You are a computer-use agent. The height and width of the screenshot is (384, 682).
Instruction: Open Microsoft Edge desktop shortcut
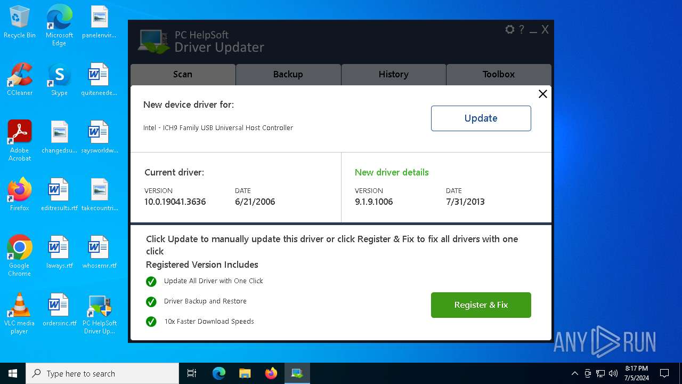59,26
